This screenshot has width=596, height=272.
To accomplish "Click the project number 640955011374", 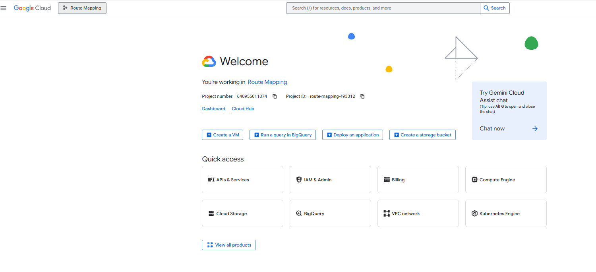I will [252, 96].
